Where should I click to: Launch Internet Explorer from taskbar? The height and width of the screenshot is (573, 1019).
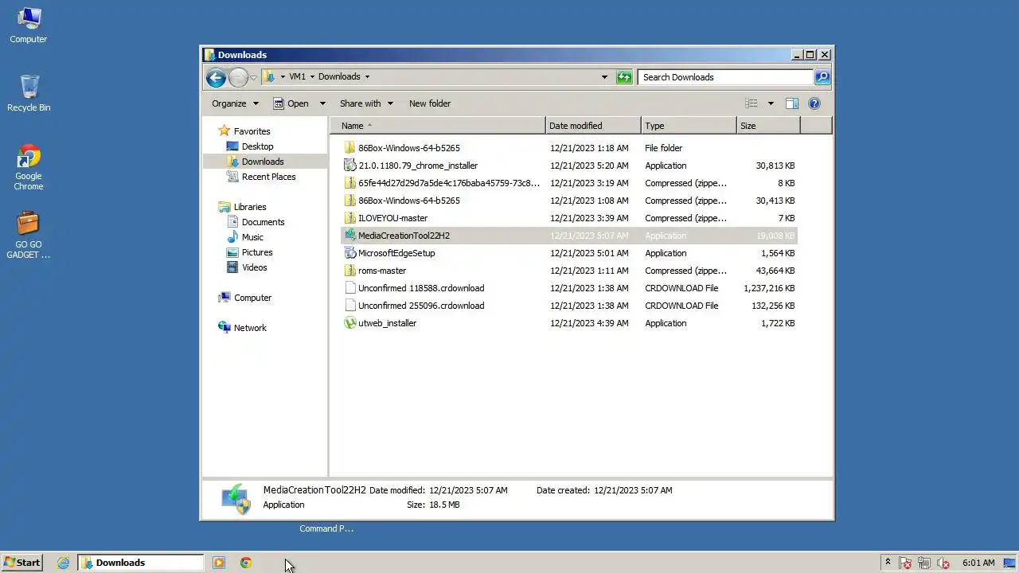click(x=64, y=563)
